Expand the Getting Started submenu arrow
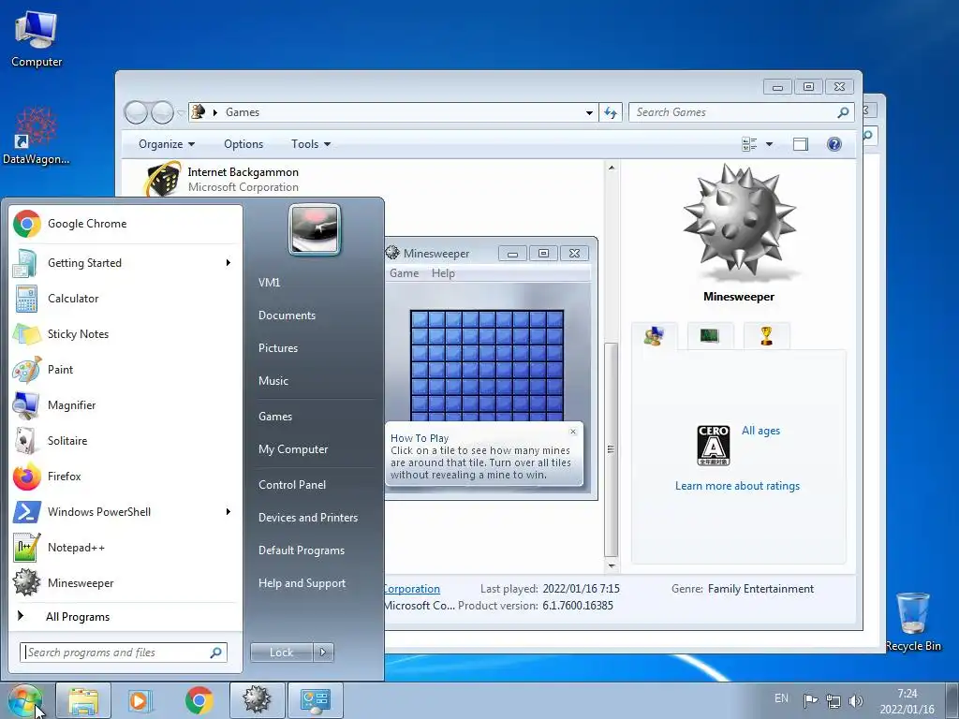 (x=229, y=263)
